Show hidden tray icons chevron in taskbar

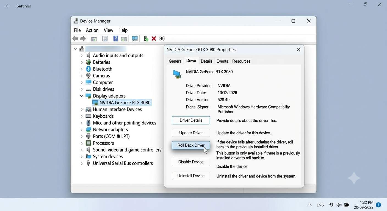tap(309, 205)
